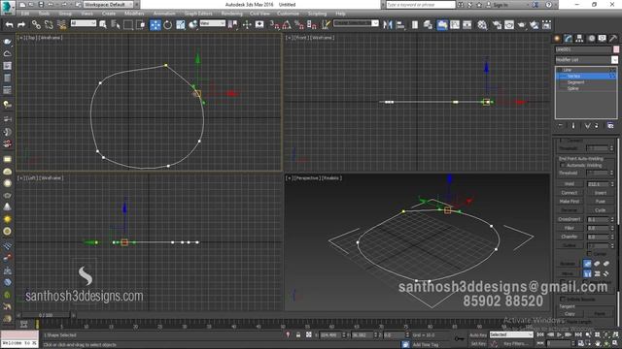The height and width of the screenshot is (349, 622).
Task: Open the Rendering menu
Action: 231,14
